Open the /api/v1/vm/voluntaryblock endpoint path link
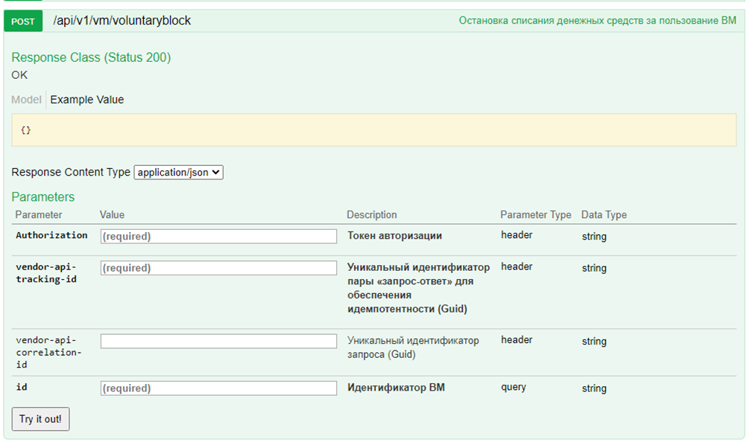 (x=122, y=21)
